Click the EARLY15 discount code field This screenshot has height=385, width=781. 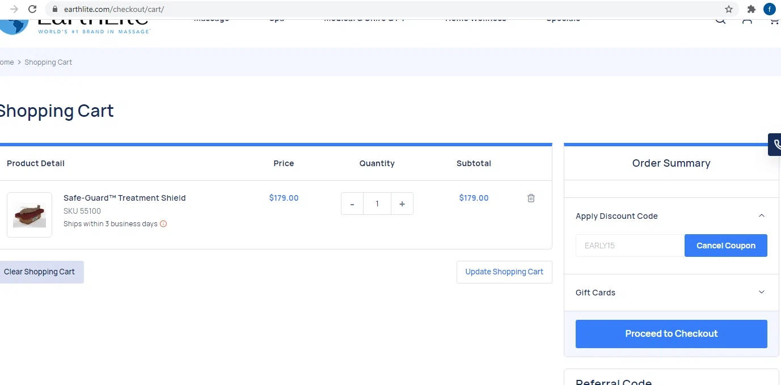click(x=630, y=246)
